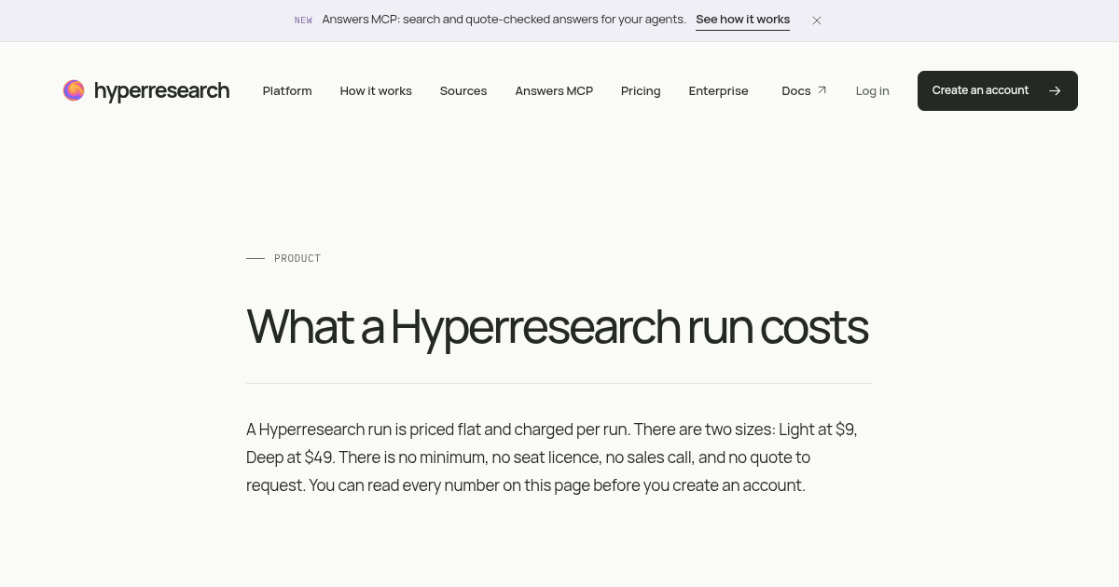Open the Platform menu item

click(x=287, y=91)
